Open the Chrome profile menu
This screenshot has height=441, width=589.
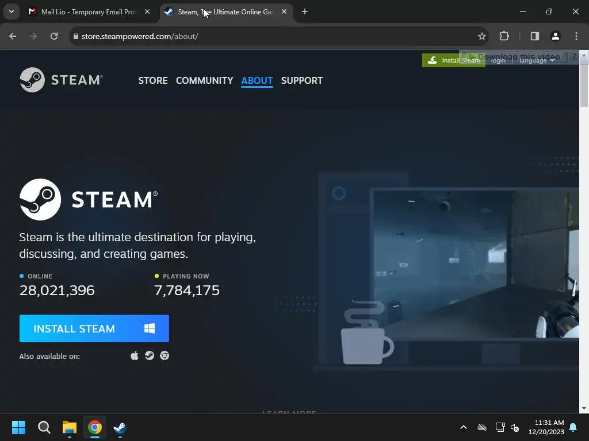coord(556,36)
